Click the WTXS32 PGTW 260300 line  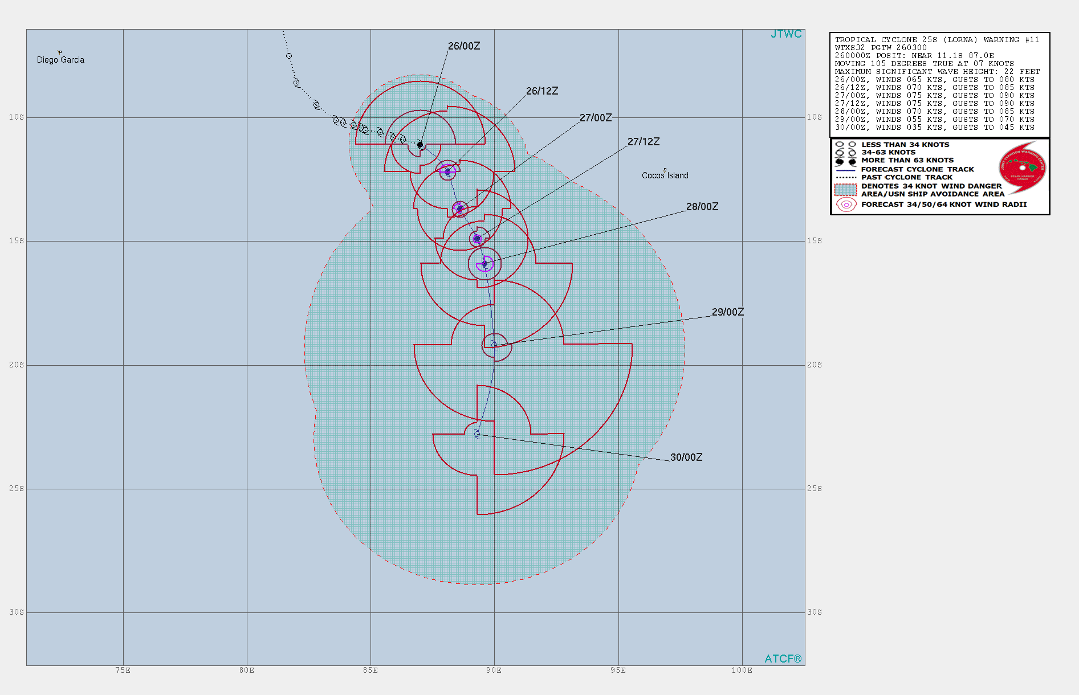[x=881, y=48]
